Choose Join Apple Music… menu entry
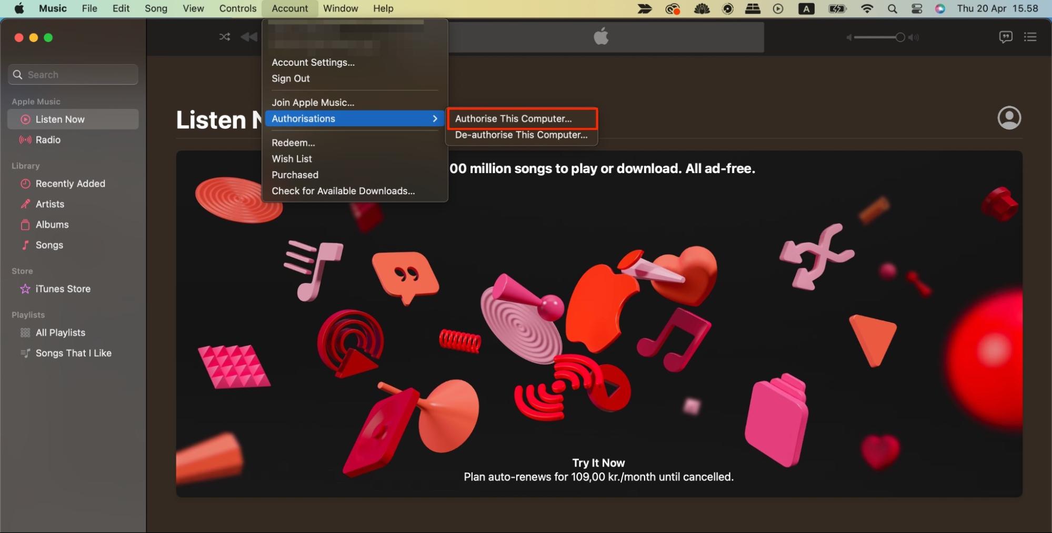 click(x=355, y=103)
